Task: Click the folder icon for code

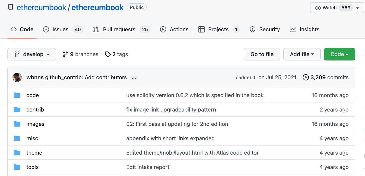Action: [x=17, y=95]
